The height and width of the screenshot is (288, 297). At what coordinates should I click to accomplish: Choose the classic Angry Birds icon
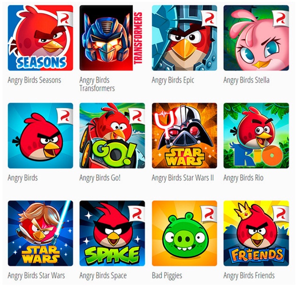click(40, 136)
